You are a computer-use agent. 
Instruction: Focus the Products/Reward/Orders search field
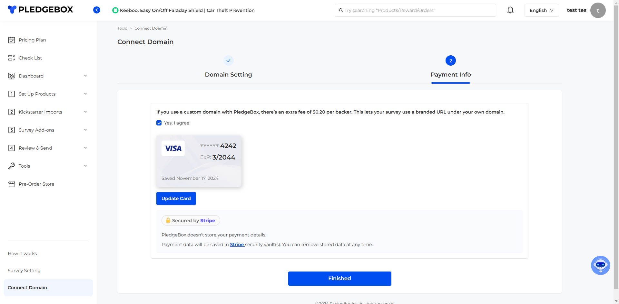[415, 10]
